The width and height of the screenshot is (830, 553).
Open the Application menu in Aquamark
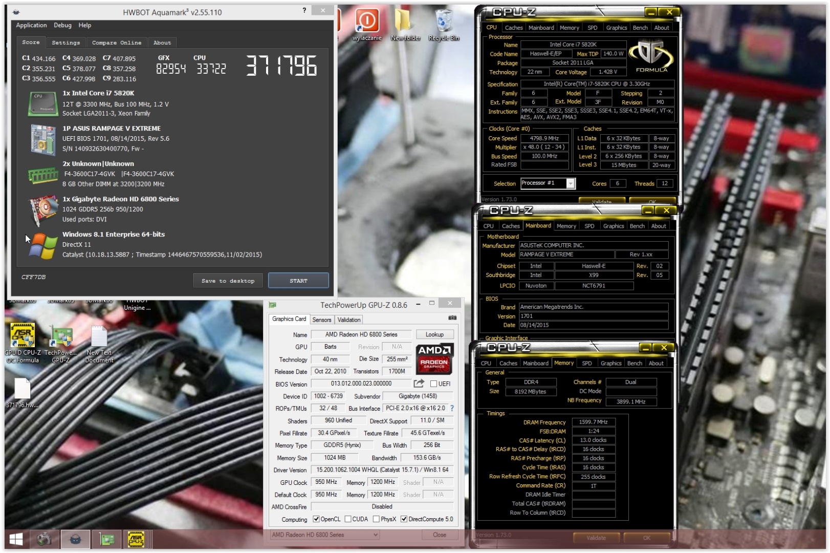click(x=31, y=25)
